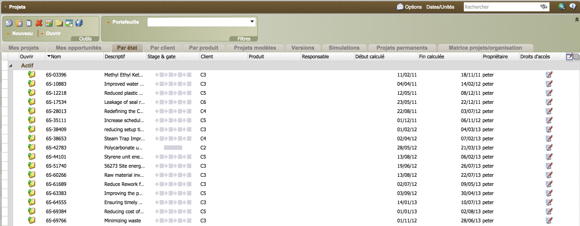Select project name 6S-35111
The height and width of the screenshot is (226, 580).
pos(56,120)
